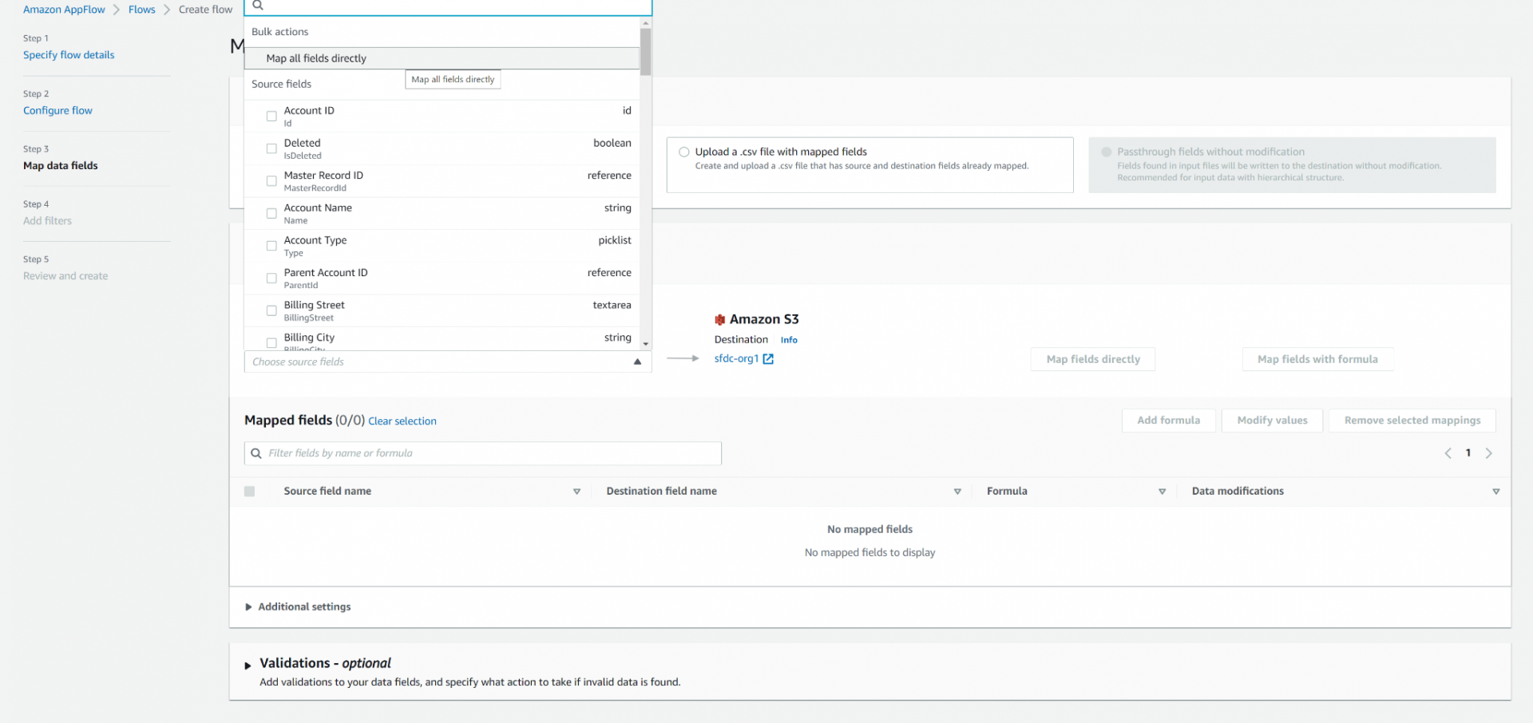
Task: Click magnifier icon in source fields search
Action: click(x=257, y=6)
